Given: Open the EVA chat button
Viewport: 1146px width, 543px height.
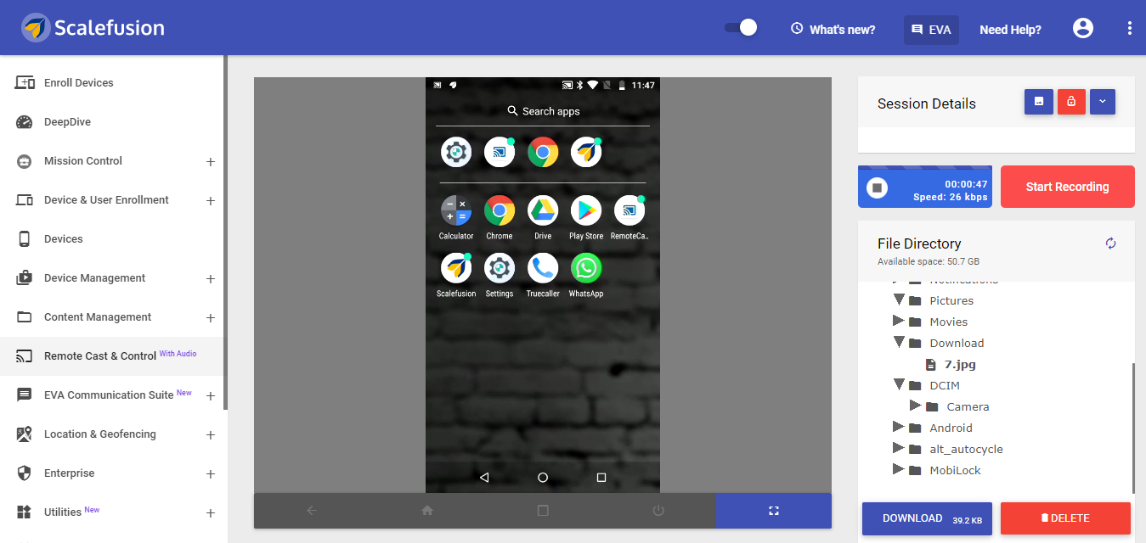Looking at the screenshot, I should 931,29.
